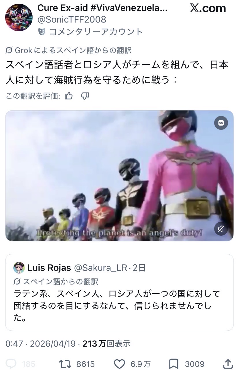239x377 pixels.
Task: Open the share arrow icon
Action: tap(228, 364)
